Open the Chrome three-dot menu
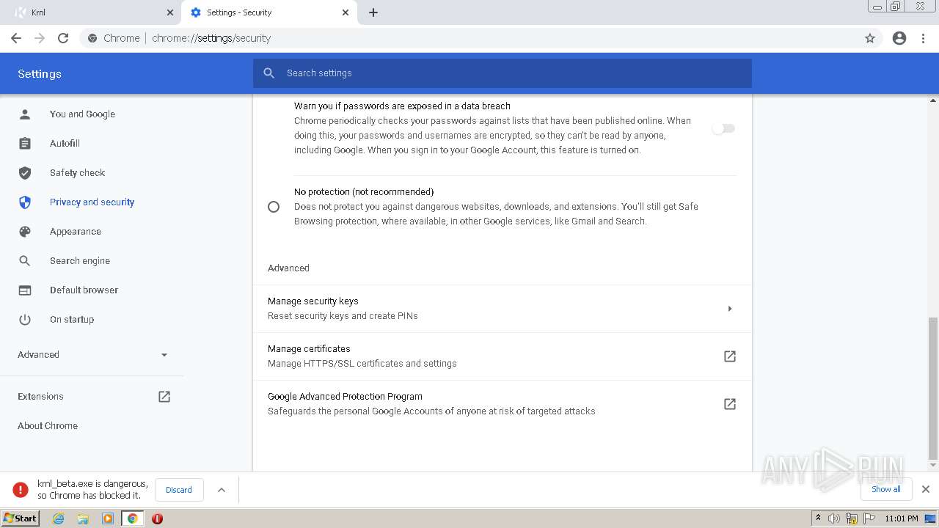Image resolution: width=939 pixels, height=528 pixels. click(x=924, y=38)
